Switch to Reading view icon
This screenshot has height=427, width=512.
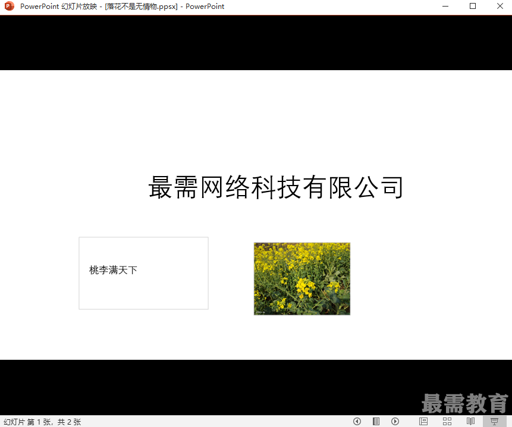(470, 422)
